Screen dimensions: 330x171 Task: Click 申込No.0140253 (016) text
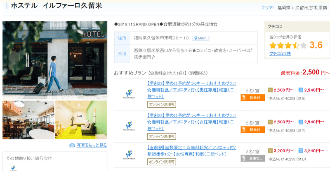(x=287, y=98)
